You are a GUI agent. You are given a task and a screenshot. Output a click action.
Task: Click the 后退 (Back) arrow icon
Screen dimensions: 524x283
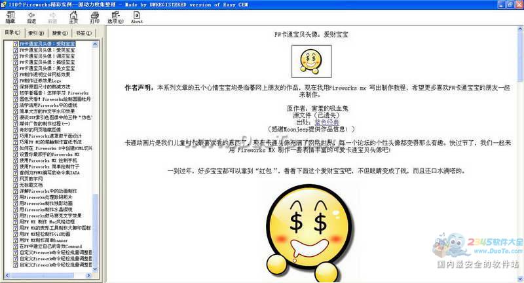coord(31,17)
